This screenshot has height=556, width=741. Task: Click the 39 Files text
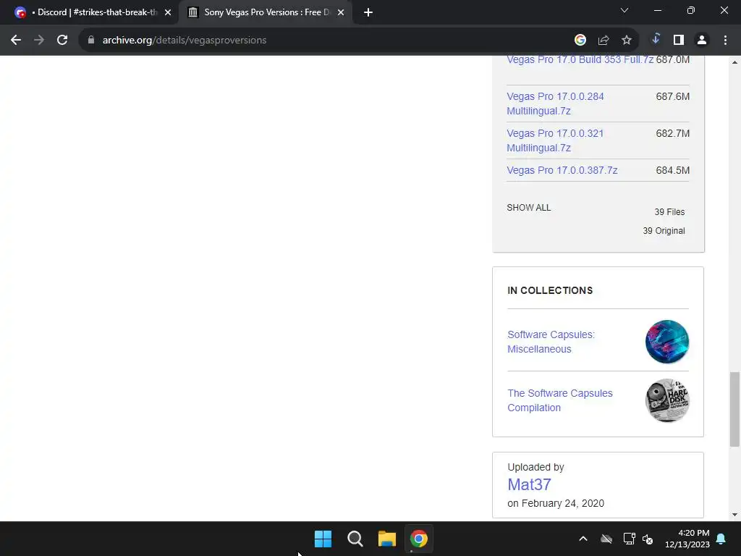click(669, 212)
